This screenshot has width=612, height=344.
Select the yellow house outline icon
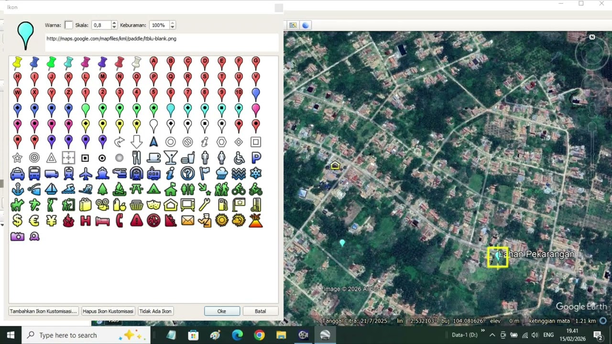(x=170, y=205)
